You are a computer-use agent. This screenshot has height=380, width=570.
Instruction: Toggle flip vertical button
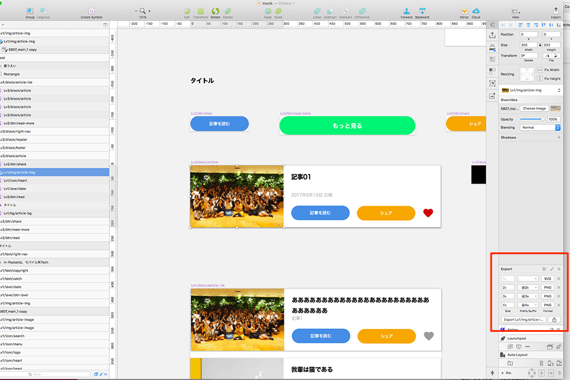click(x=556, y=56)
